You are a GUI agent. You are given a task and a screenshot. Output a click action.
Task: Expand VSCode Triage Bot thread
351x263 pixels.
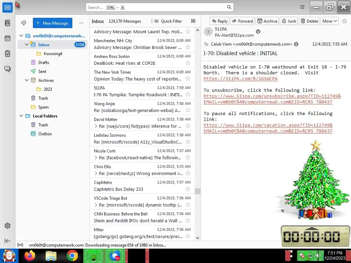point(96,205)
